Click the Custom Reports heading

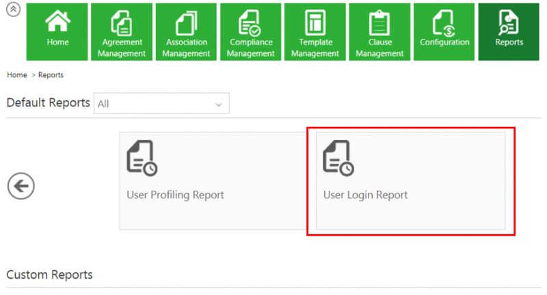point(49,275)
